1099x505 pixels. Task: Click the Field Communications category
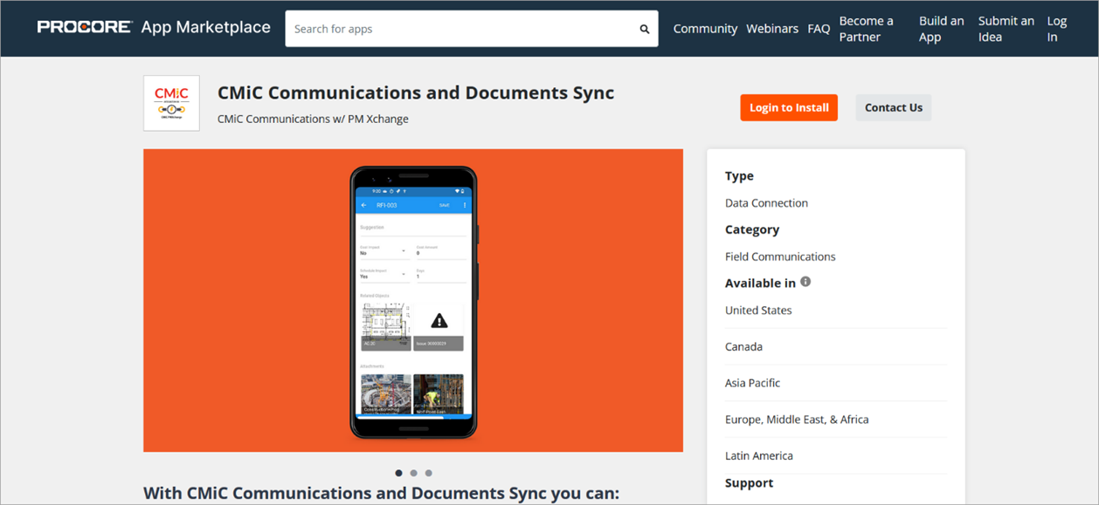click(x=780, y=256)
